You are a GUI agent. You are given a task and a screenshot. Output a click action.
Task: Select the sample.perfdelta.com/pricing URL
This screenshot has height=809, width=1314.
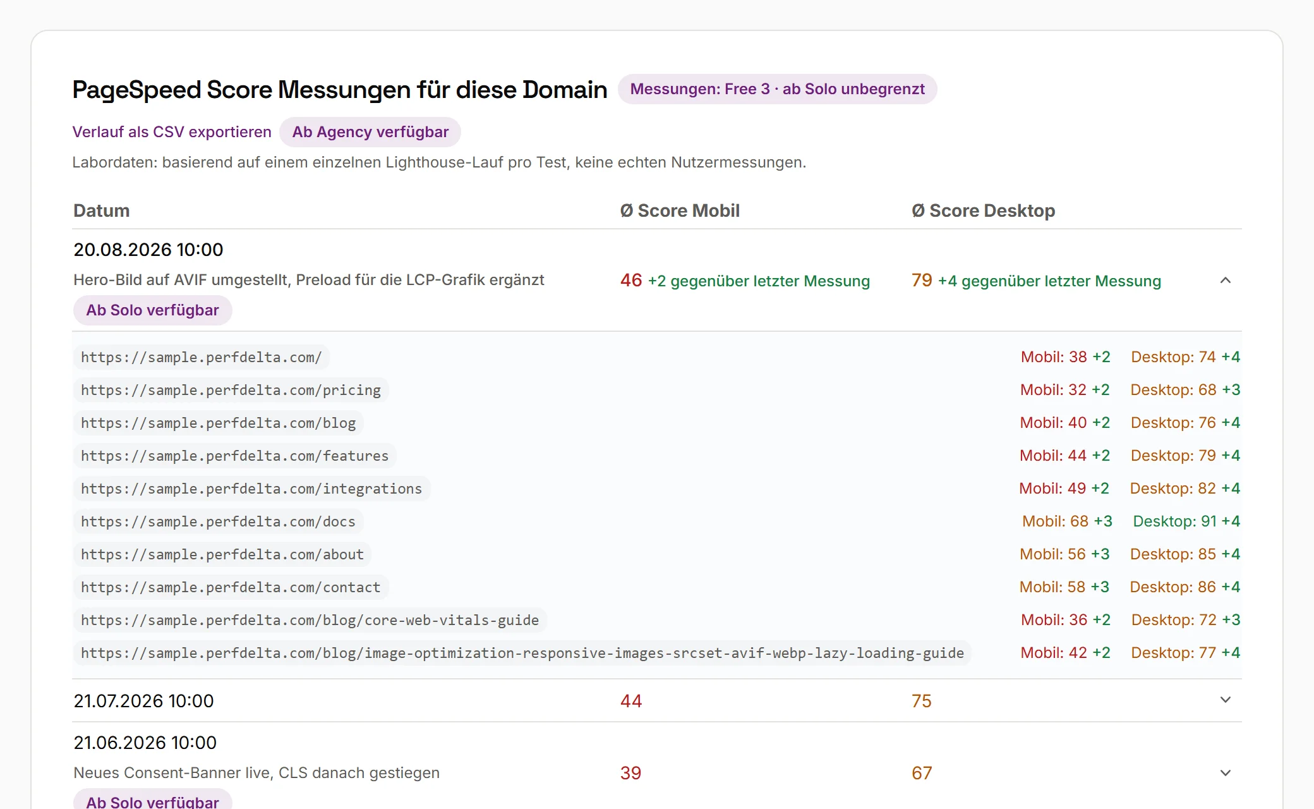pos(231,390)
